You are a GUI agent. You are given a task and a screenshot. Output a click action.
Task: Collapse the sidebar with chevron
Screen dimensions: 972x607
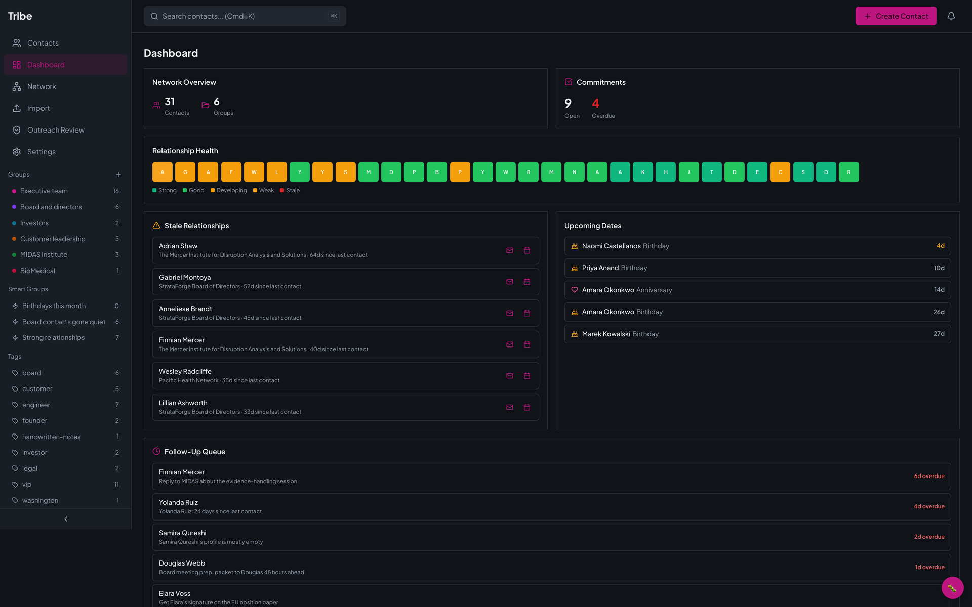tap(66, 519)
